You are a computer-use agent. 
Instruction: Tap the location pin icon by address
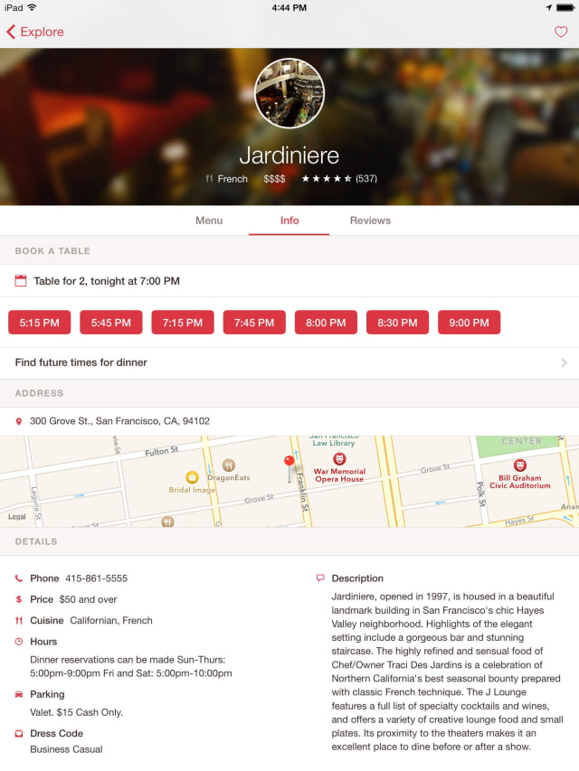(19, 421)
